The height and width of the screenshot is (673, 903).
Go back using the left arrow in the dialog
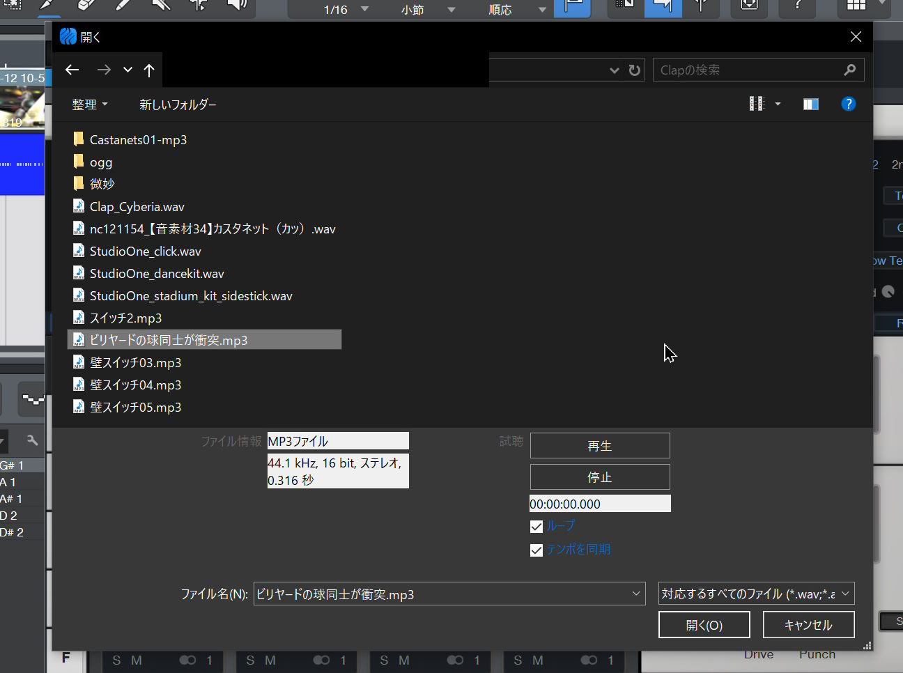(x=72, y=70)
